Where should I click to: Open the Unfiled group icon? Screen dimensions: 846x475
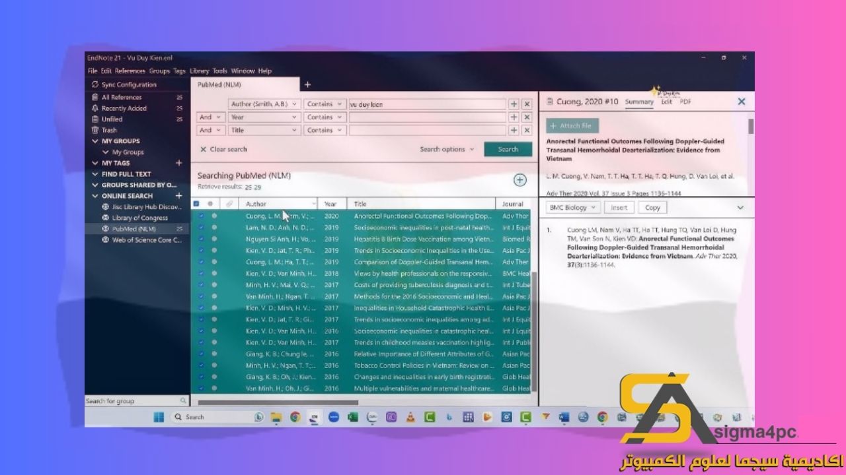(x=95, y=119)
